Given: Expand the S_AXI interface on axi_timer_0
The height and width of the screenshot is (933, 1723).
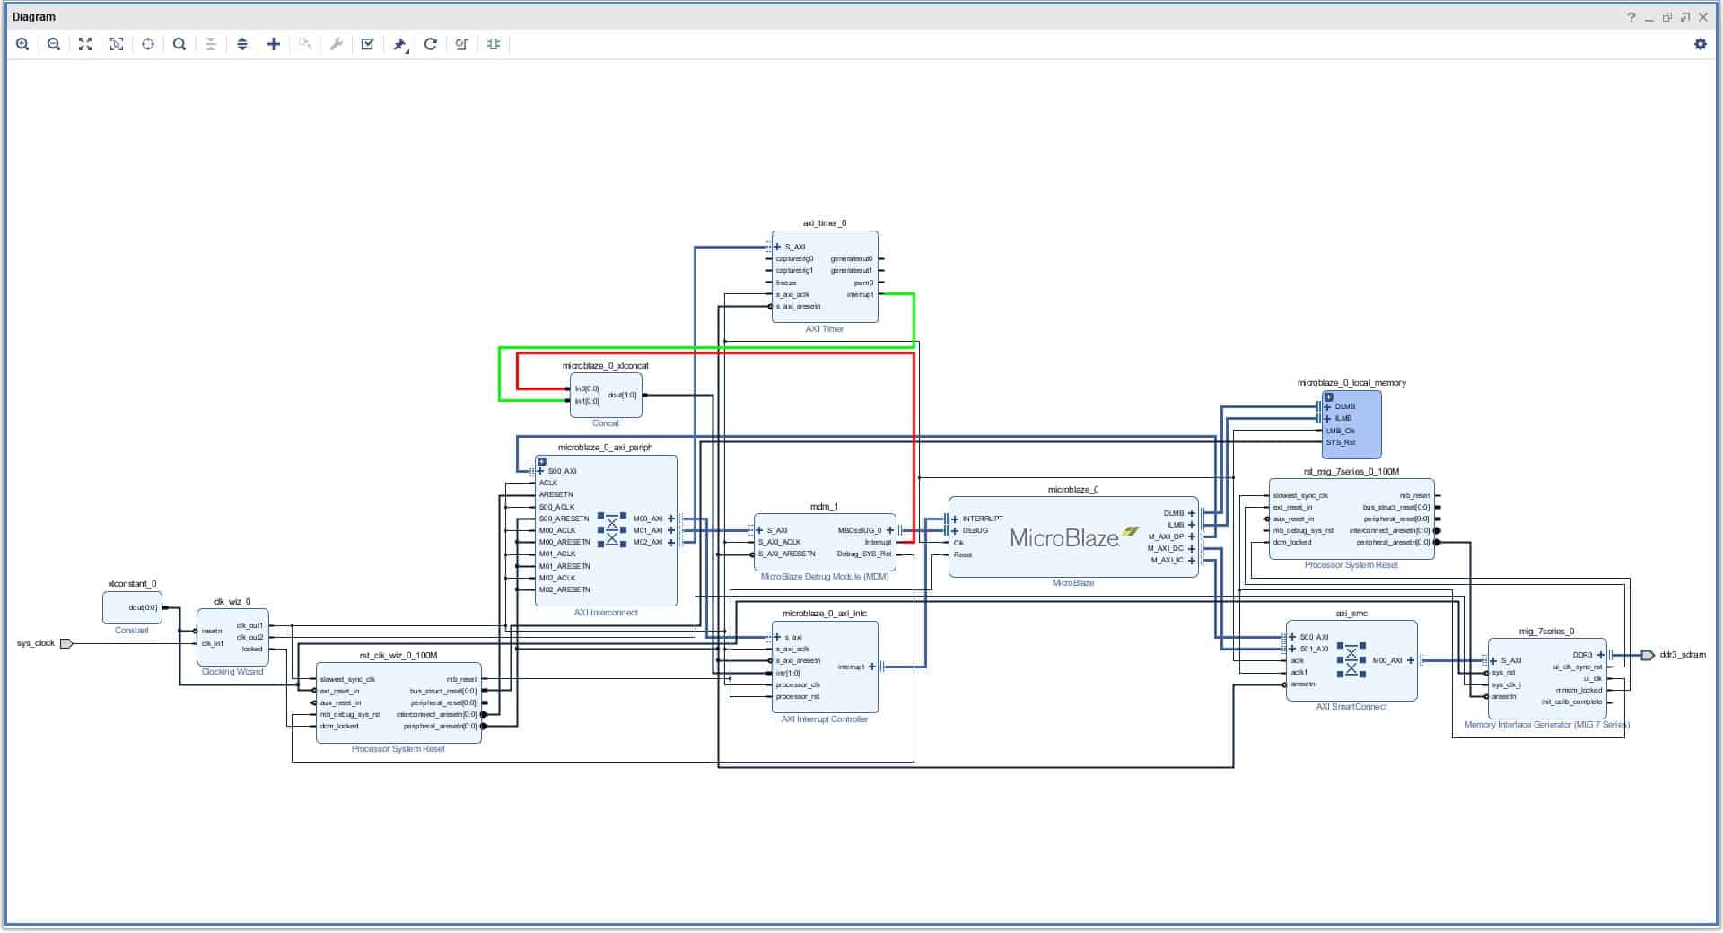Looking at the screenshot, I should (777, 247).
